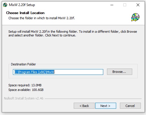Close the MixW 2.20f Setup window
The height and width of the screenshot is (115, 146).
pos(138,5)
